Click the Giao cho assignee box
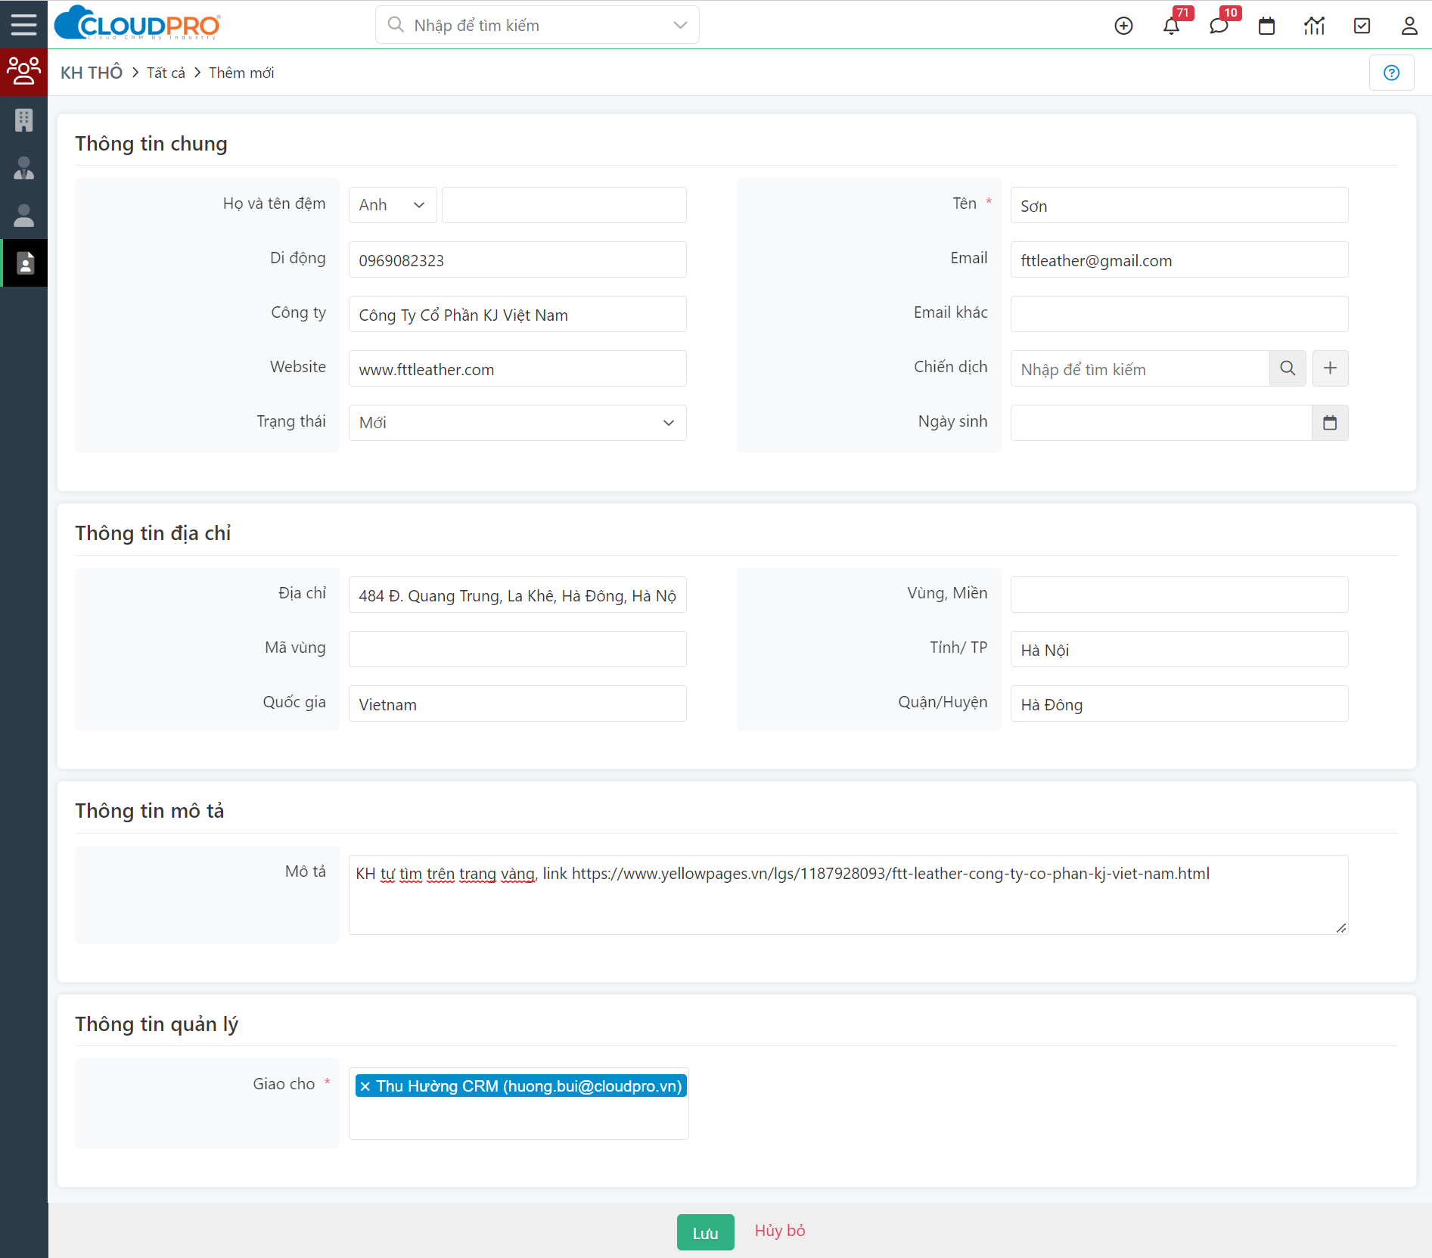The image size is (1432, 1258). coord(518,1104)
